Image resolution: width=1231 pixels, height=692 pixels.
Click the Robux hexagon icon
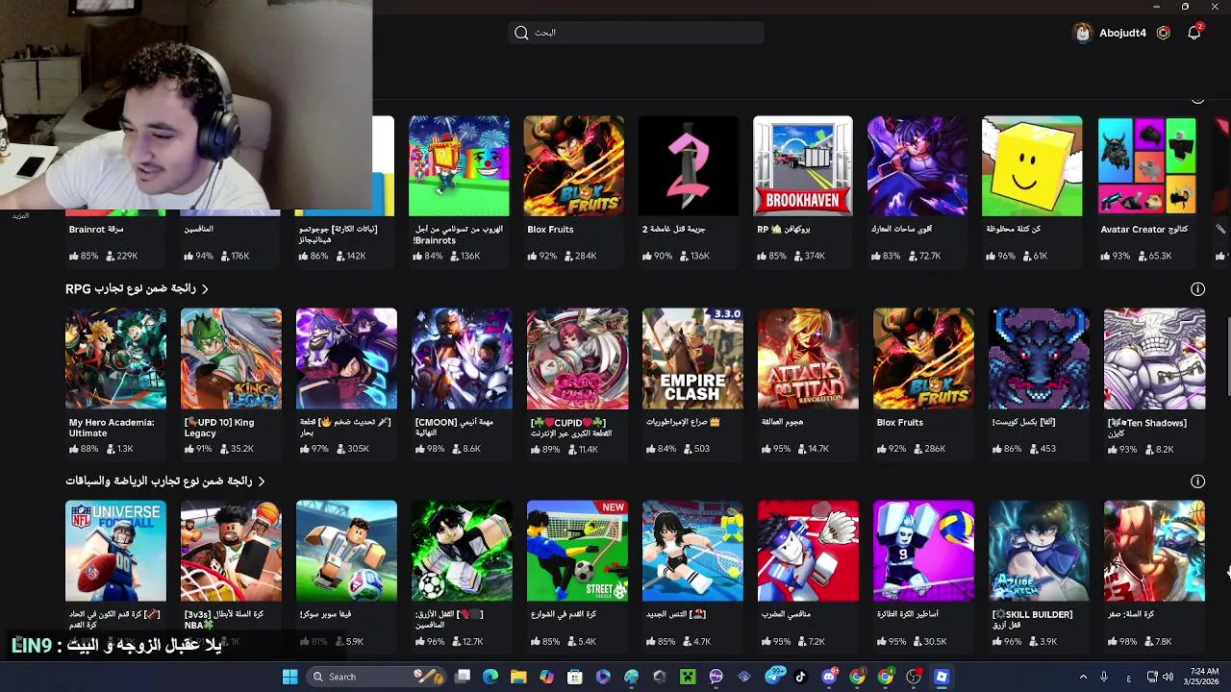[1164, 33]
